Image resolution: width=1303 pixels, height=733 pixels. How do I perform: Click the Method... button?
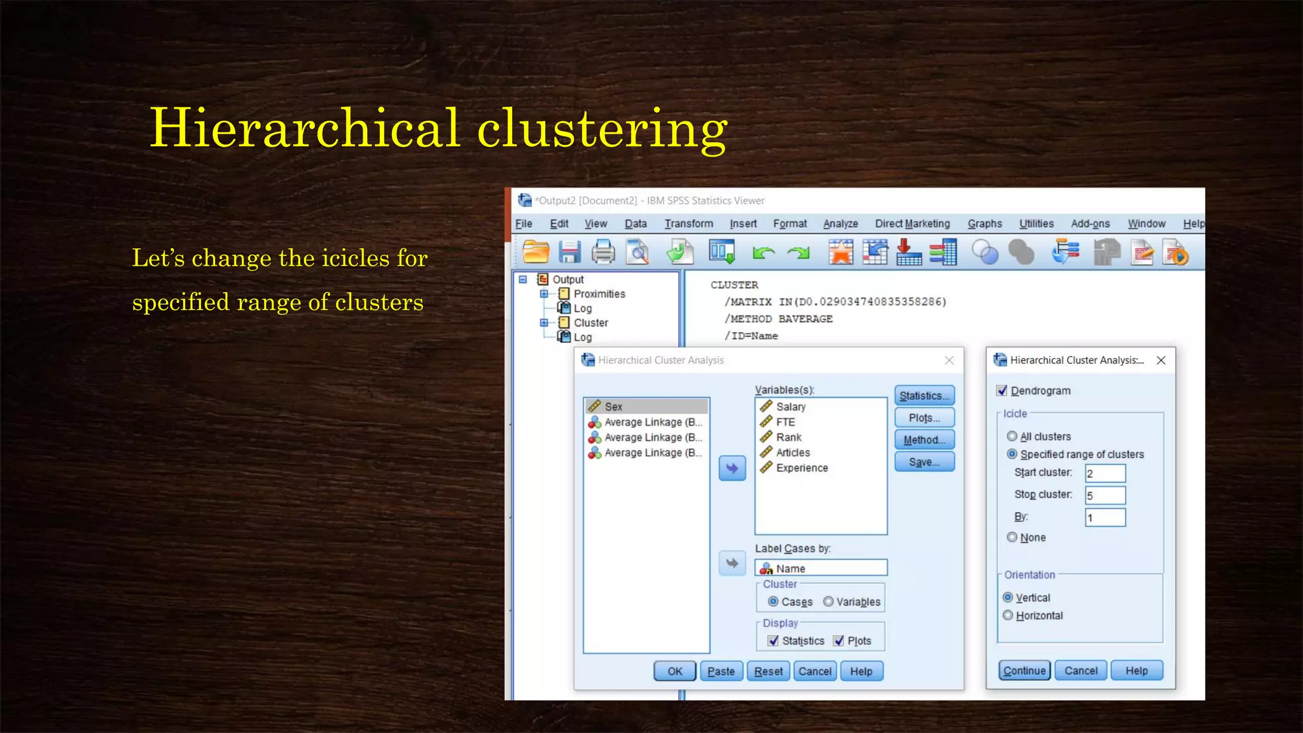point(924,440)
